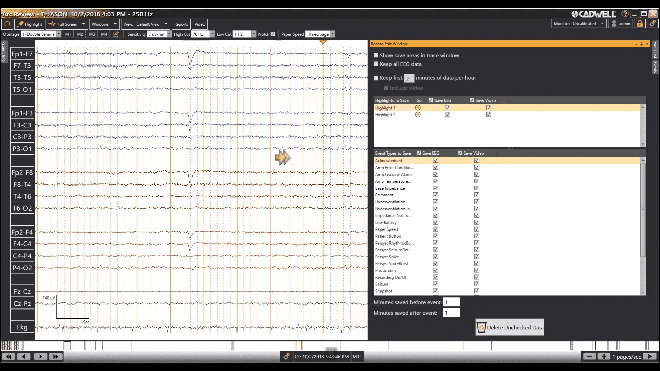Enable Keep all EEG data checkbox
The height and width of the screenshot is (371, 660).
click(376, 64)
